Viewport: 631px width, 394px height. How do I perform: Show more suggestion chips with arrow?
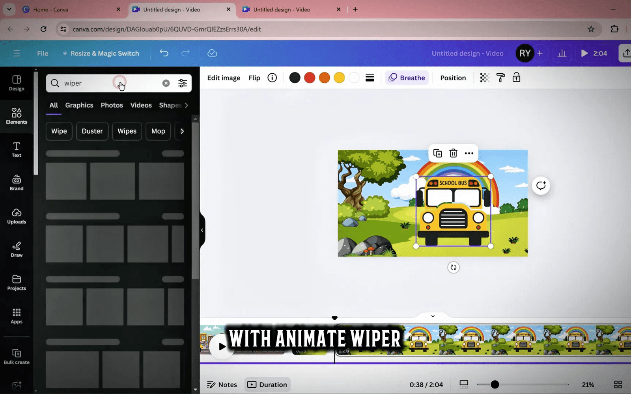click(182, 131)
